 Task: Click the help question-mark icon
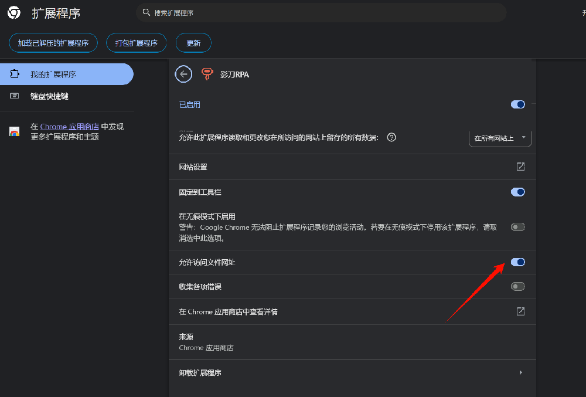point(391,138)
